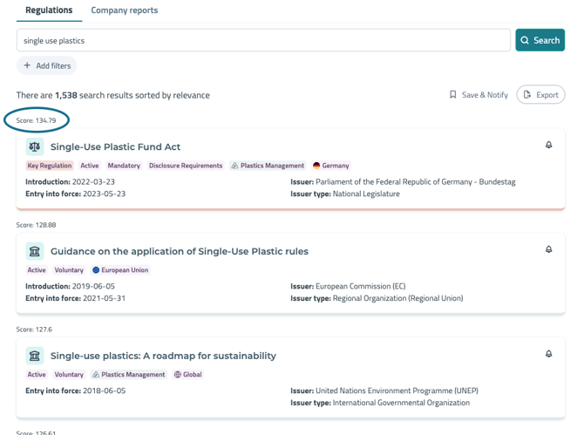584x435 pixels.
Task: Toggle the notification bell on Single-Use Plastic Fund Act
Action: click(x=548, y=146)
